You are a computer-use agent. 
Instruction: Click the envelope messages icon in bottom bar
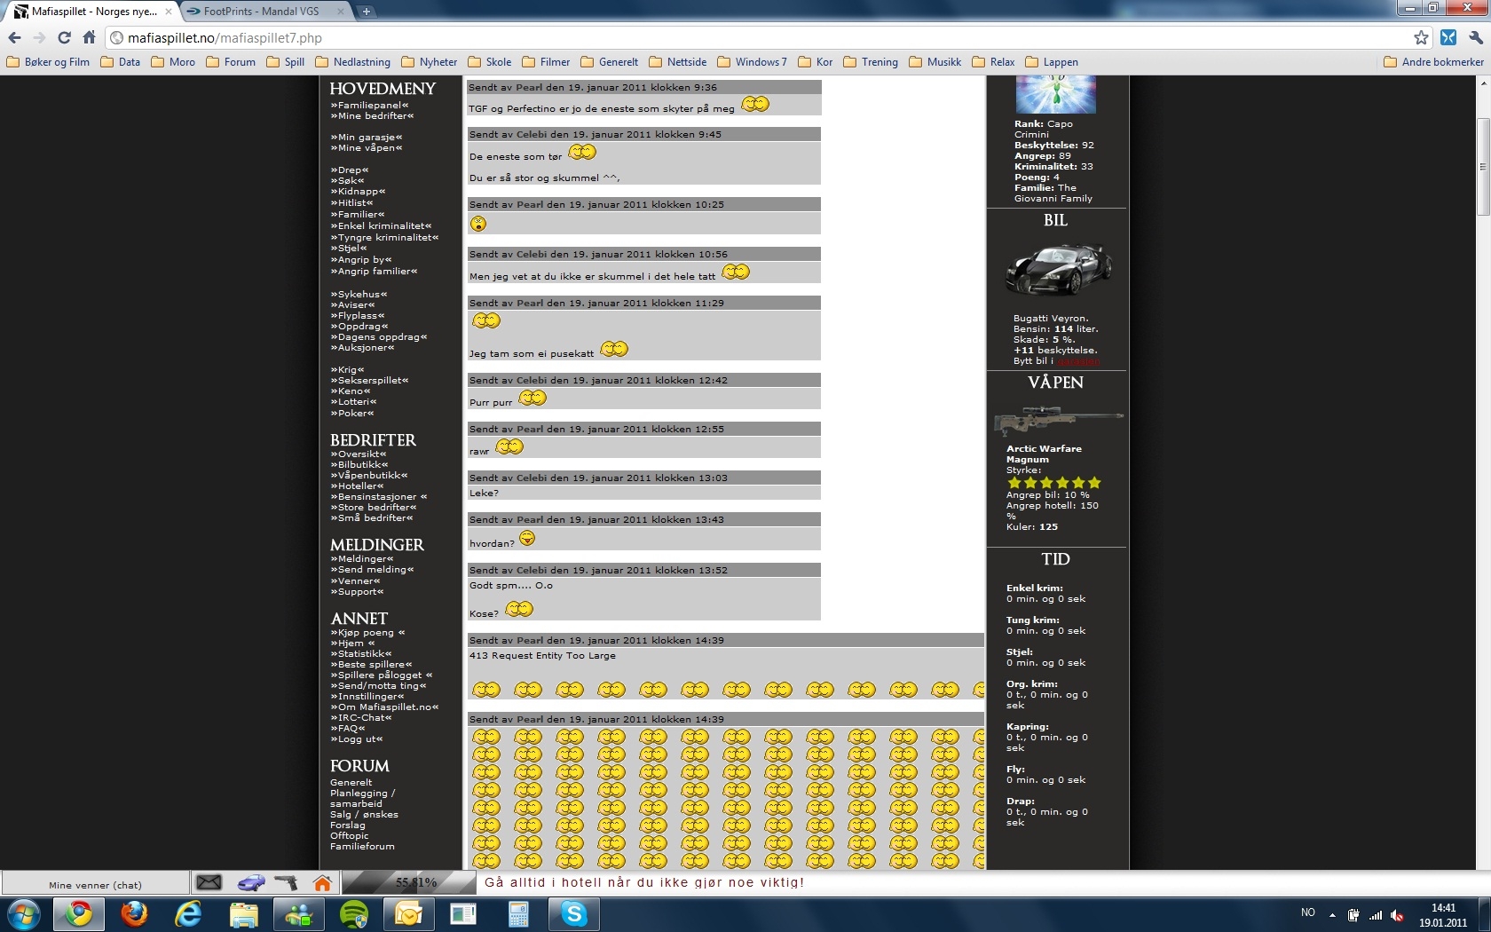[x=209, y=882]
